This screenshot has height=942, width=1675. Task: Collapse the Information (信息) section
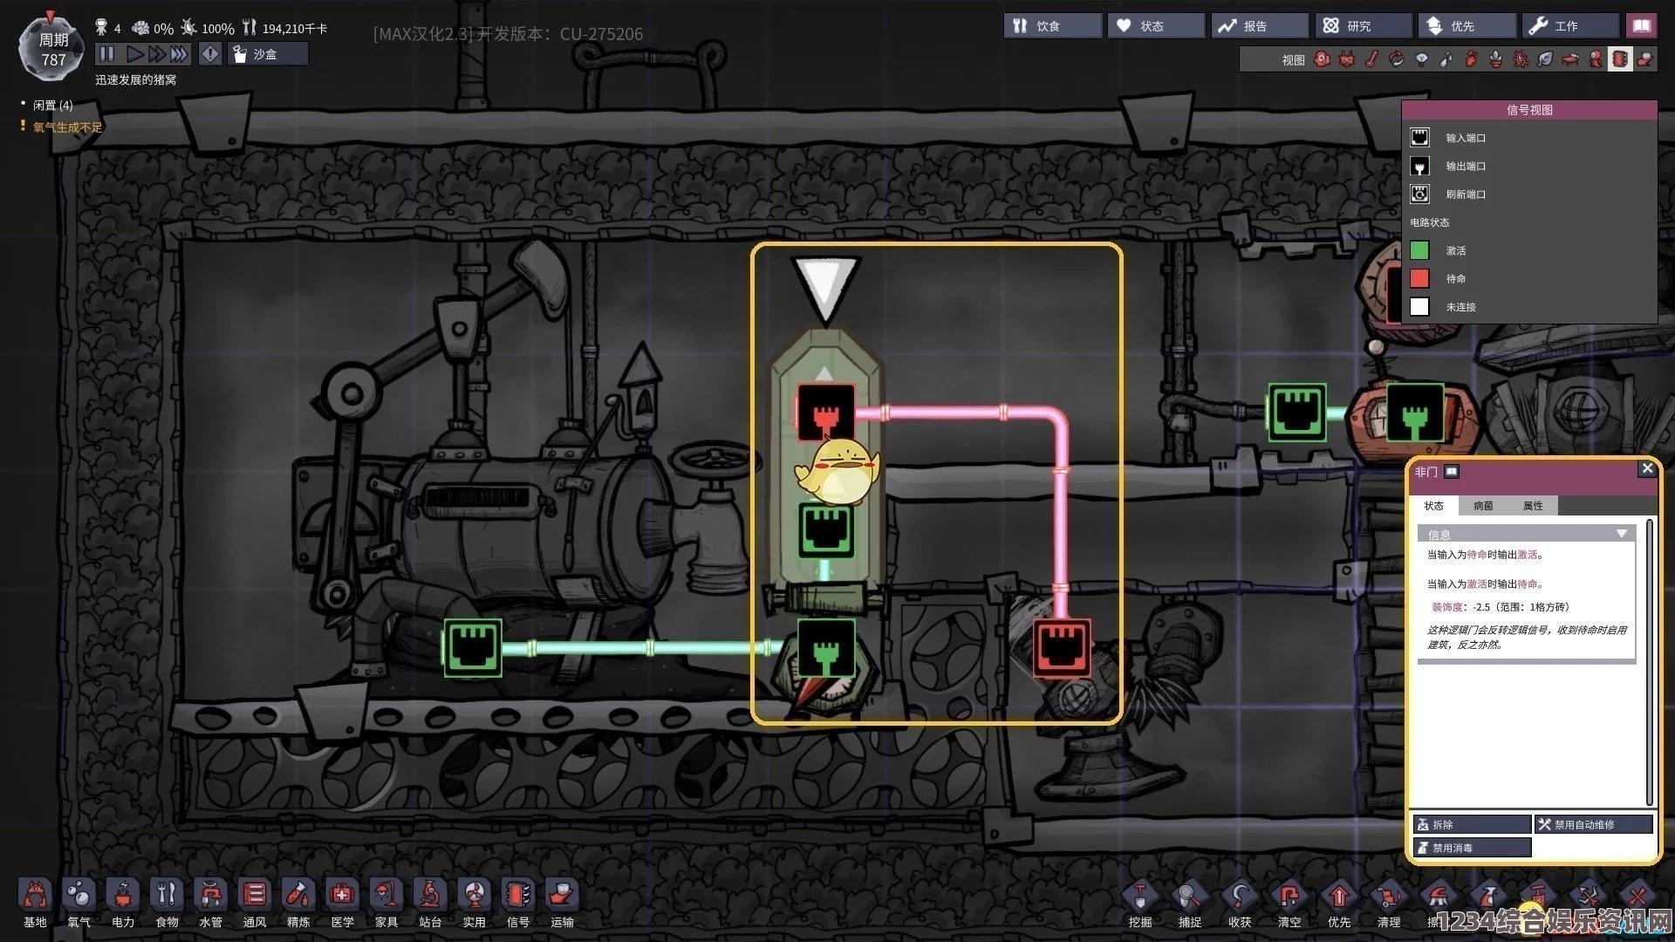[1527, 534]
